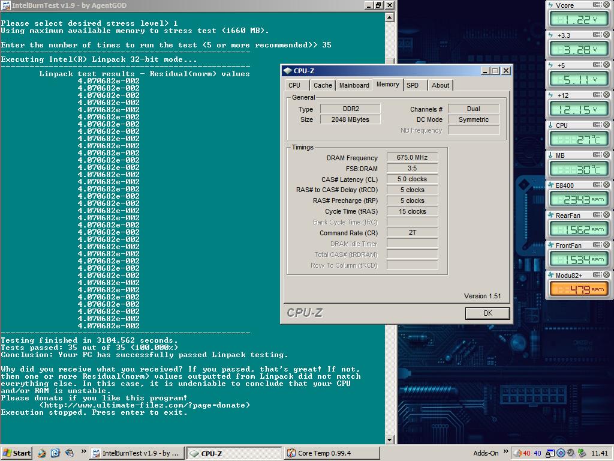Image resolution: width=614 pixels, height=461 pixels.
Task: Click the Cycle Time 15 clocks field
Action: coord(412,211)
